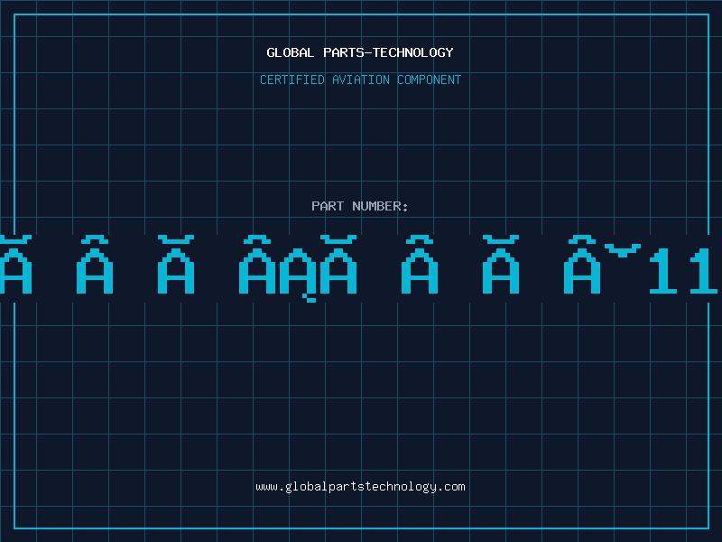Click the digits 11 in the part number
Screen dimensions: 722x542
(683, 270)
